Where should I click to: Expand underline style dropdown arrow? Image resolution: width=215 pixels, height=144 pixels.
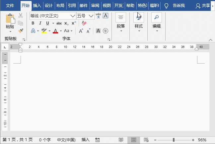click(x=53, y=24)
